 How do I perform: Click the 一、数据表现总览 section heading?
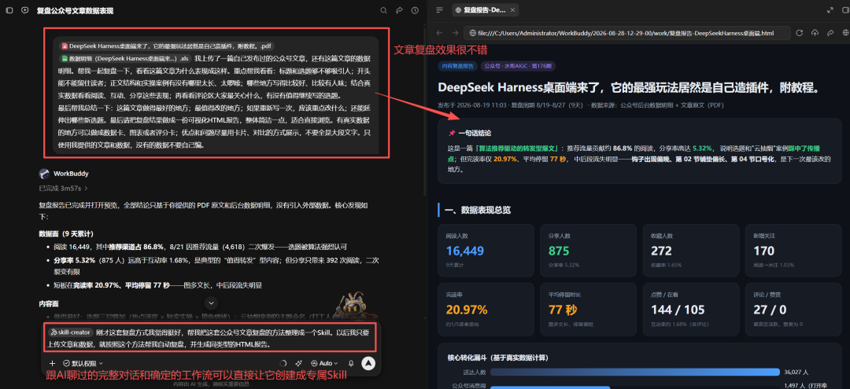coord(477,210)
